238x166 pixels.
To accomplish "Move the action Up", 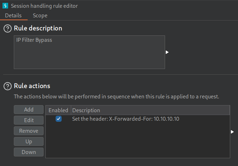I will click(29, 142).
